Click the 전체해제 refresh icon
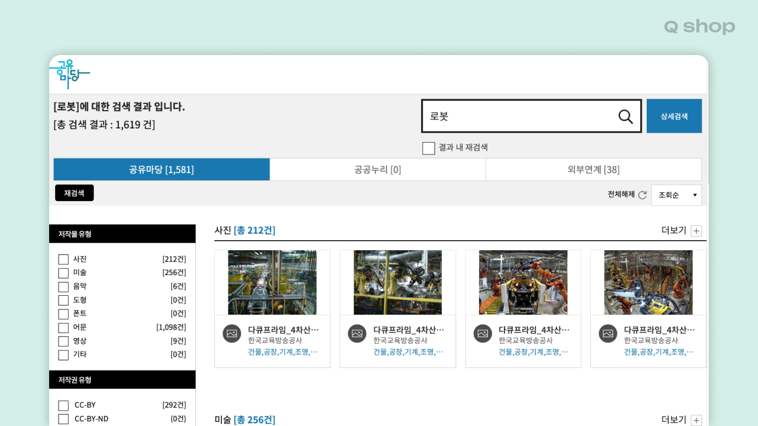758x426 pixels. coord(643,195)
